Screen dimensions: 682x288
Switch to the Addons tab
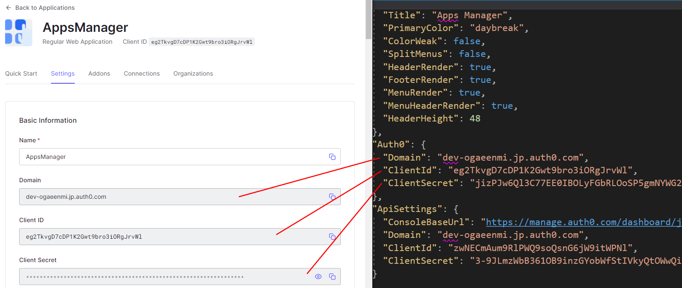99,73
